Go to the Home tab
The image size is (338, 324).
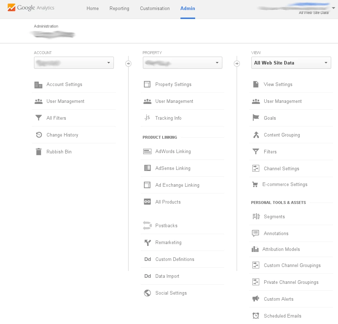(93, 8)
